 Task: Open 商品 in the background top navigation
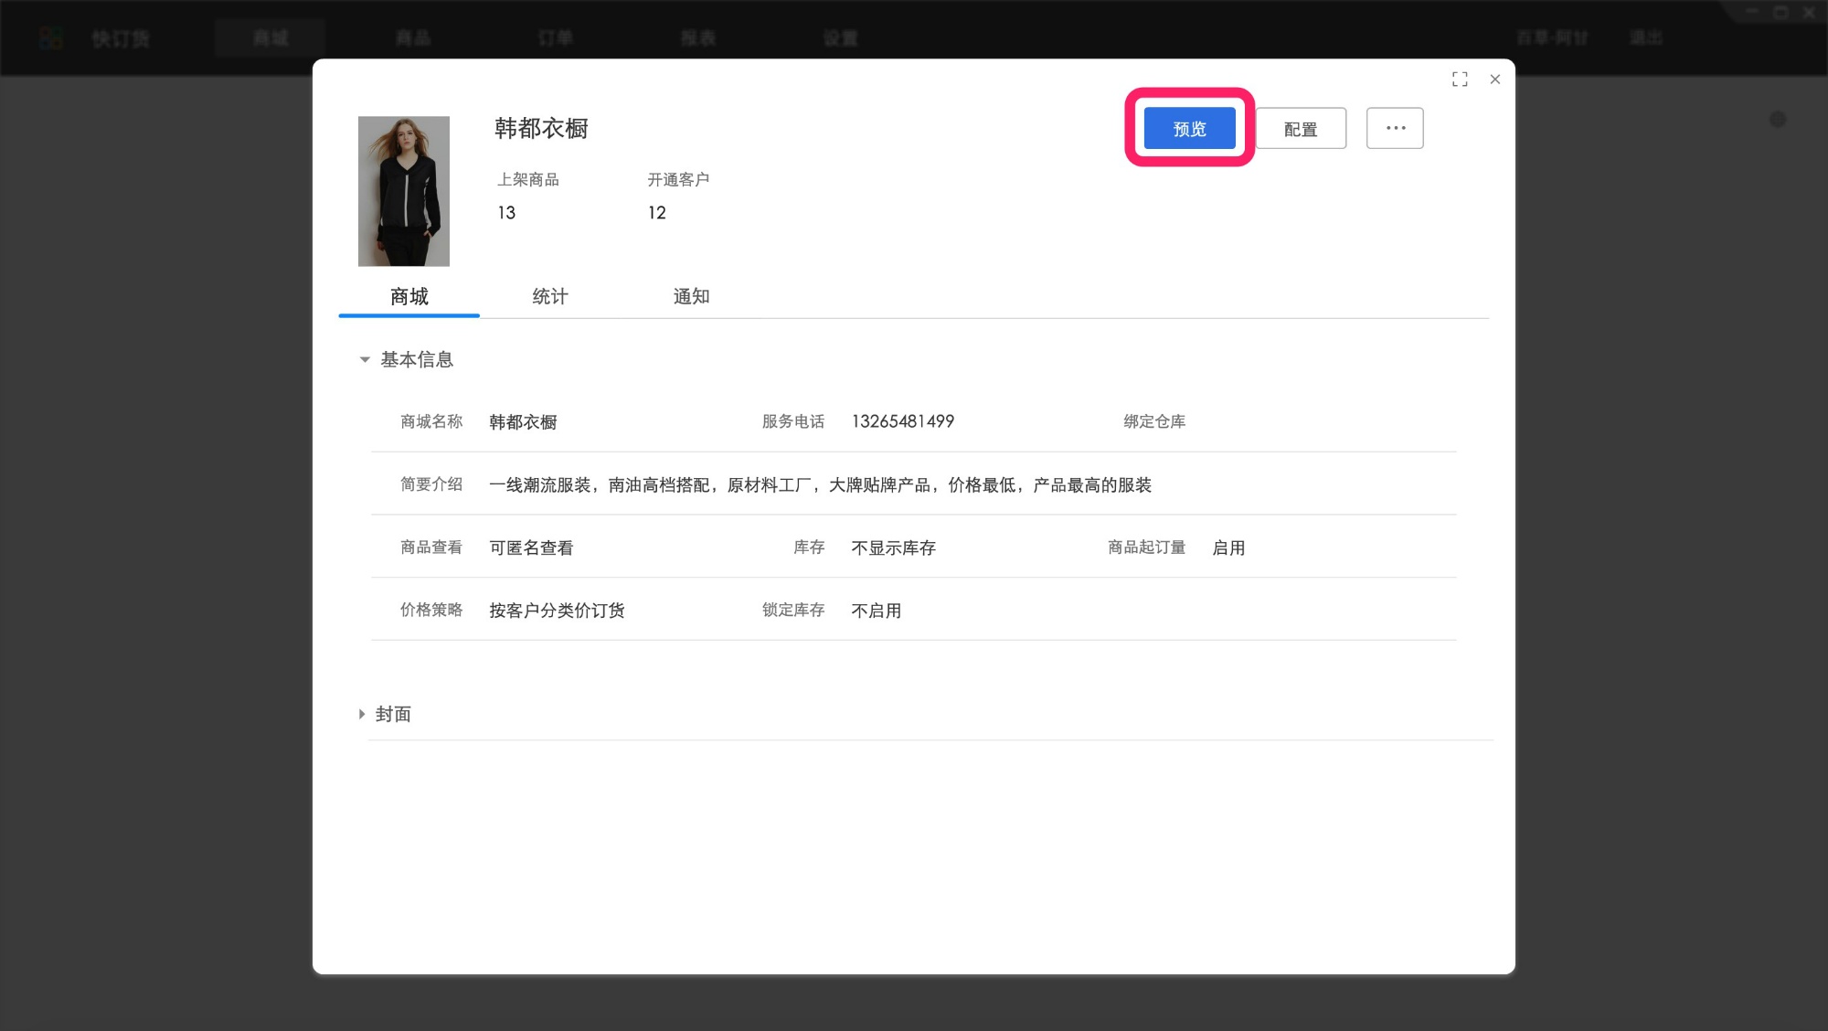coord(413,37)
